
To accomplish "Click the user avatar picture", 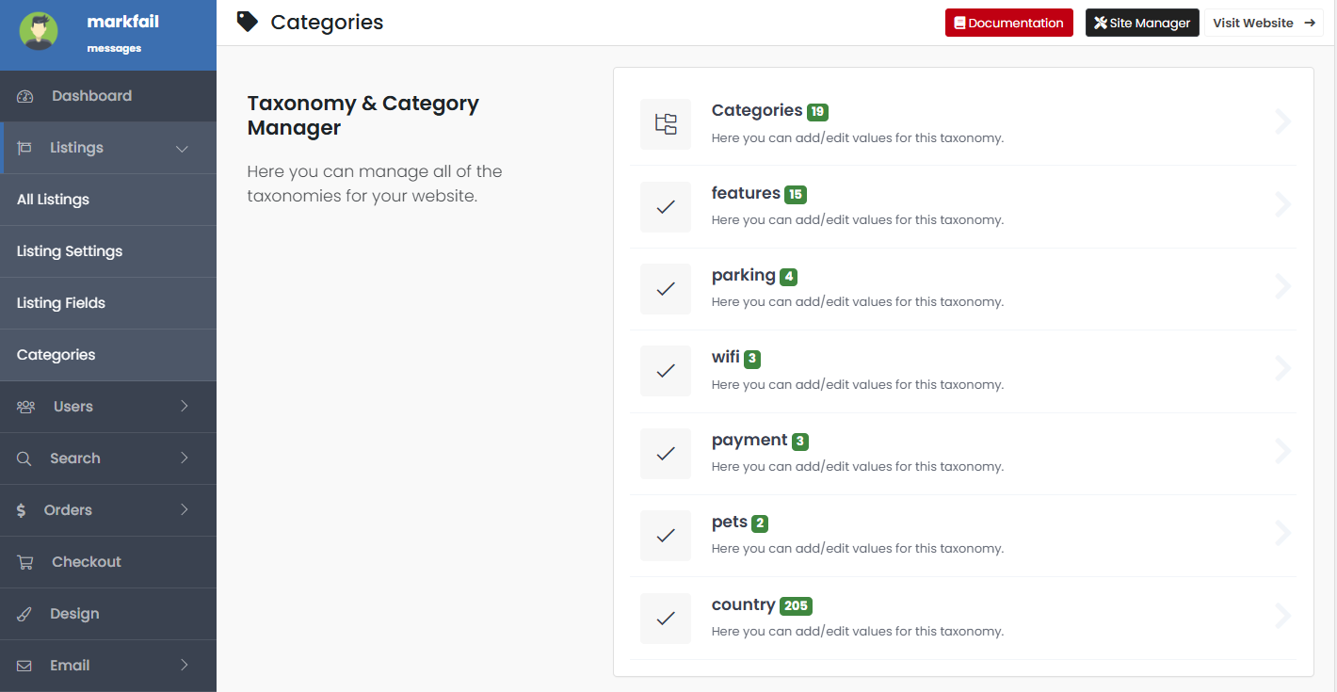I will coord(39,31).
